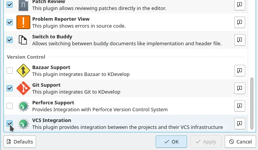Enable the Perforce Support checkbox

10,106
